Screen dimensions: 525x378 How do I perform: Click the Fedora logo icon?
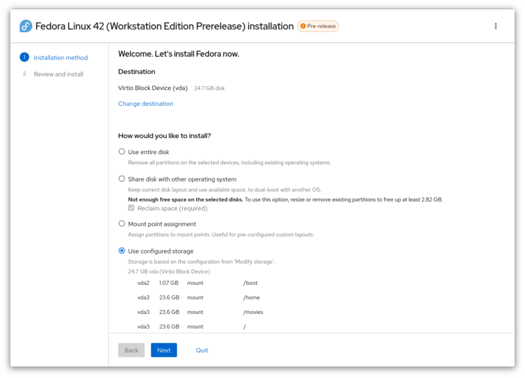[26, 26]
